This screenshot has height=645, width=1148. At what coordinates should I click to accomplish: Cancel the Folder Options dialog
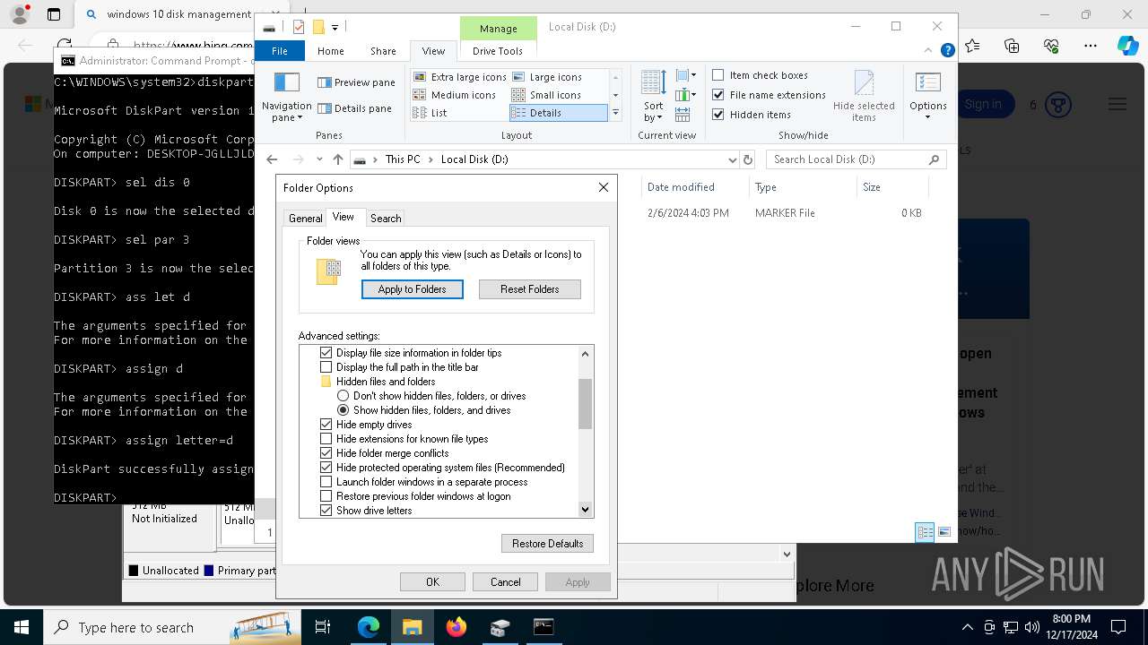(506, 582)
